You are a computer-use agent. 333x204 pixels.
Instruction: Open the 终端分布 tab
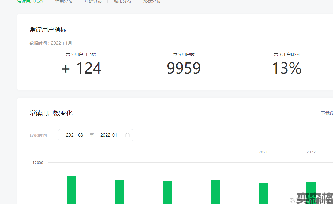click(152, 2)
